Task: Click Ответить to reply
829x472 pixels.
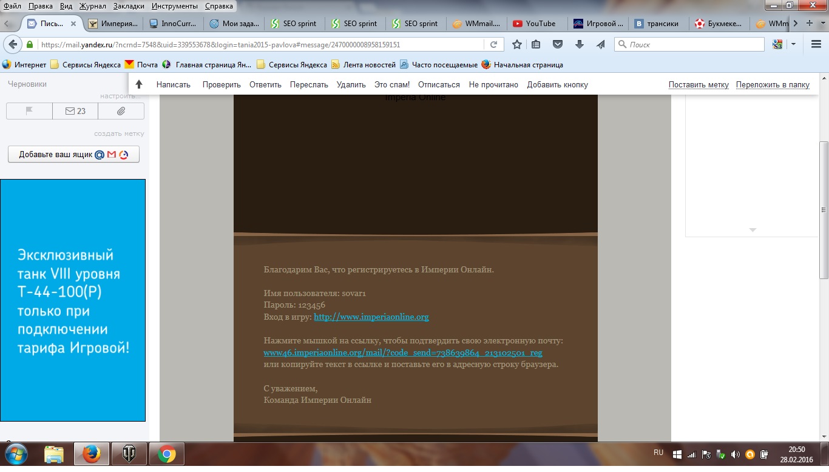Action: [x=265, y=85]
